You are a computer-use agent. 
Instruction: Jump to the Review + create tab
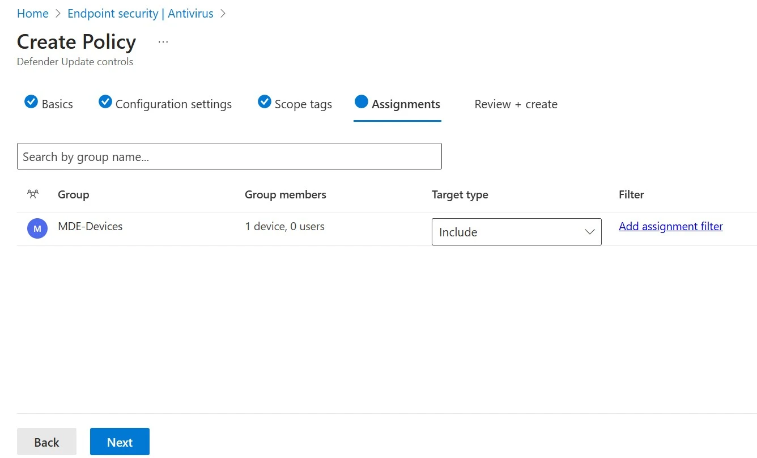[x=516, y=104]
